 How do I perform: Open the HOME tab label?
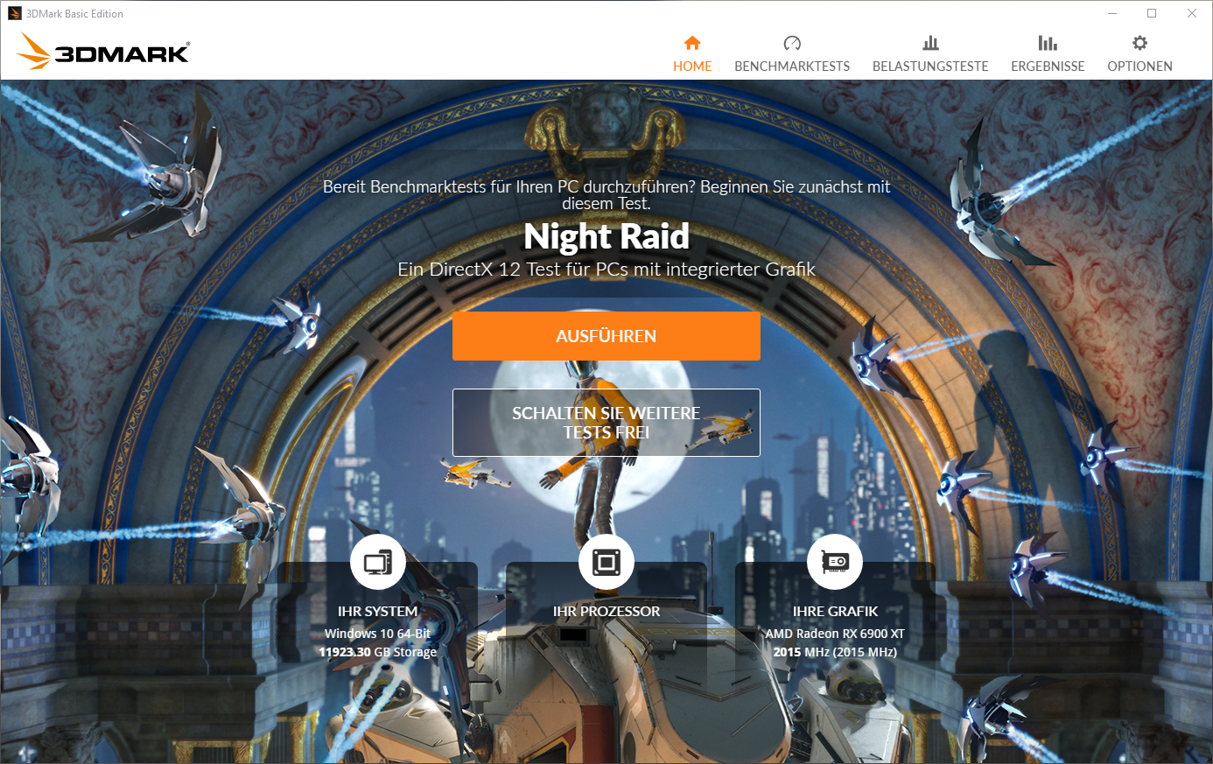click(692, 67)
